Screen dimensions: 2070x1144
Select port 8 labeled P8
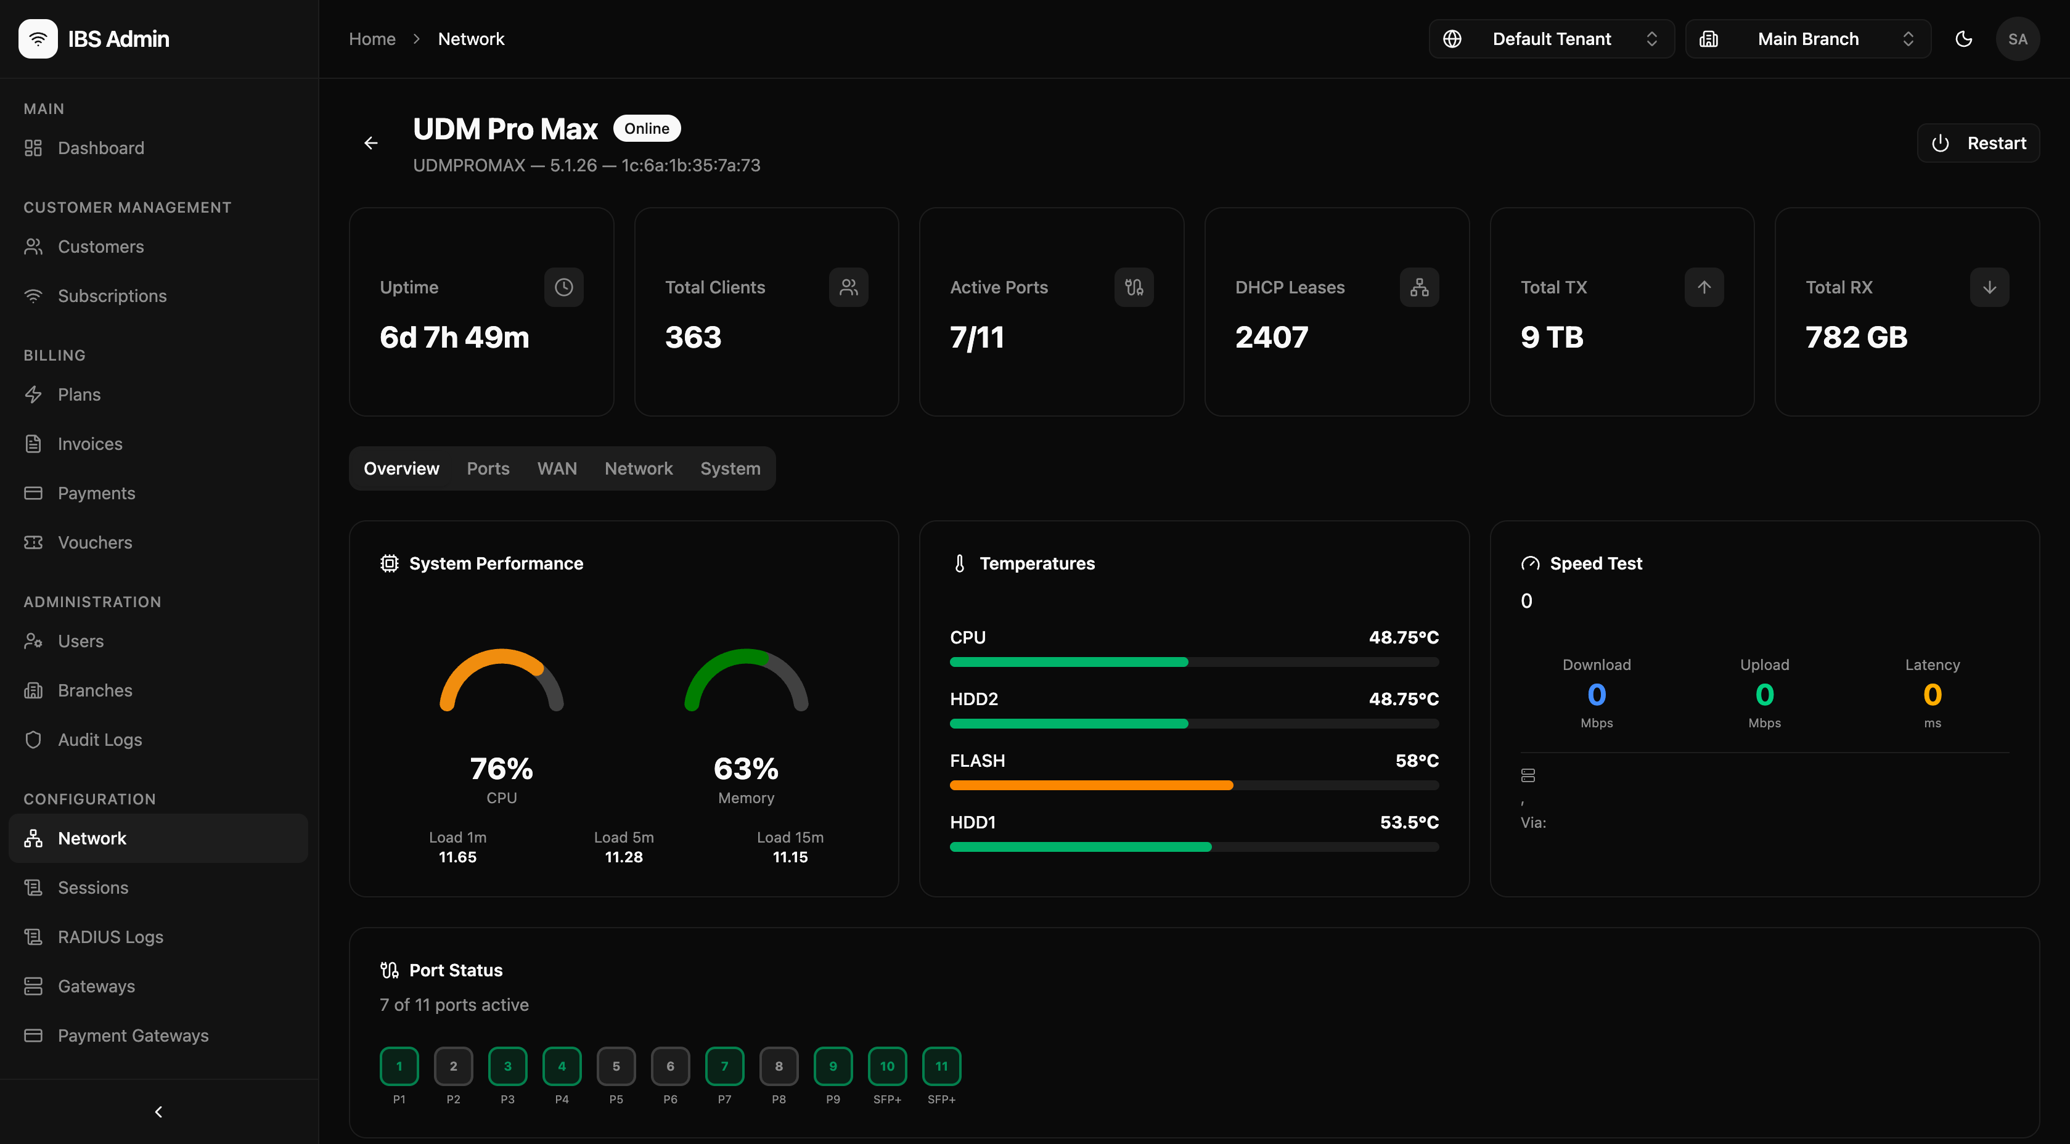pos(779,1066)
